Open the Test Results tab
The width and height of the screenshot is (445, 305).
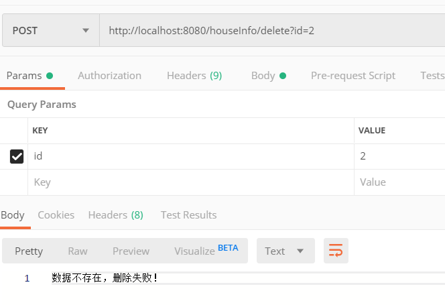[189, 215]
